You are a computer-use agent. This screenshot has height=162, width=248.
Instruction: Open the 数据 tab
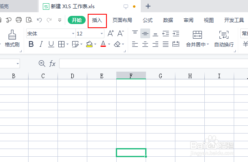(x=168, y=20)
